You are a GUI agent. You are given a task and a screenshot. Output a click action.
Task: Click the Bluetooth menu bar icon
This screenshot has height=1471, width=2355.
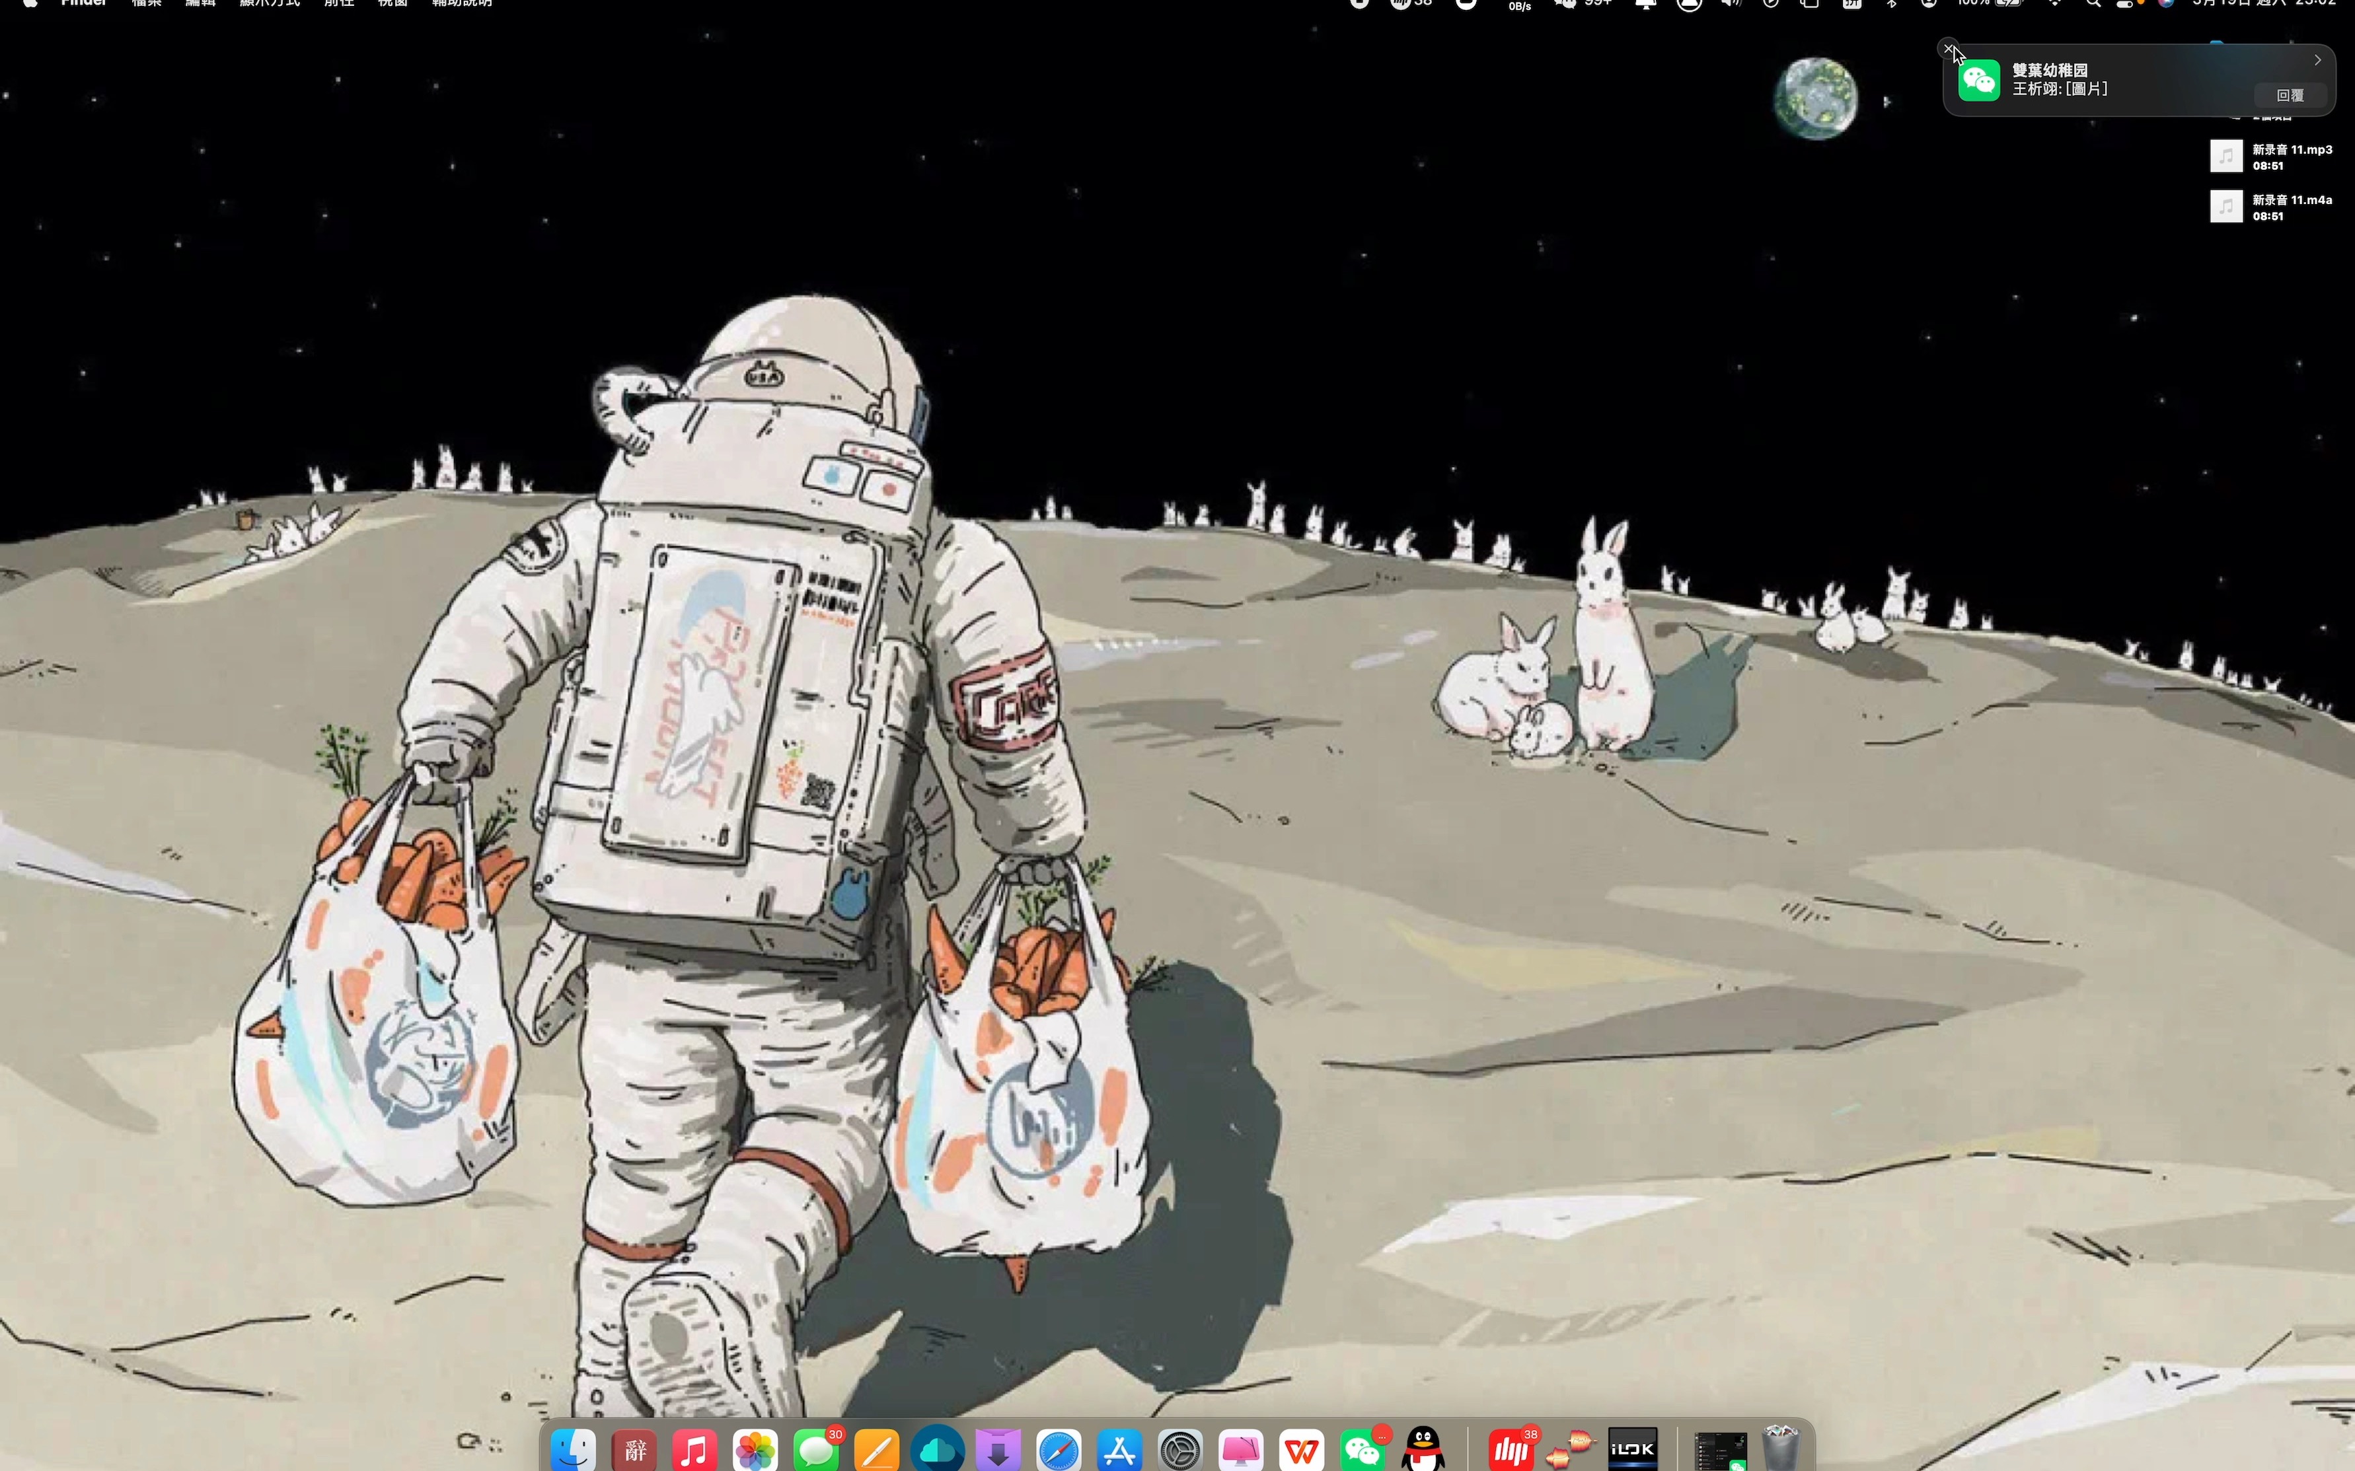click(x=1891, y=3)
